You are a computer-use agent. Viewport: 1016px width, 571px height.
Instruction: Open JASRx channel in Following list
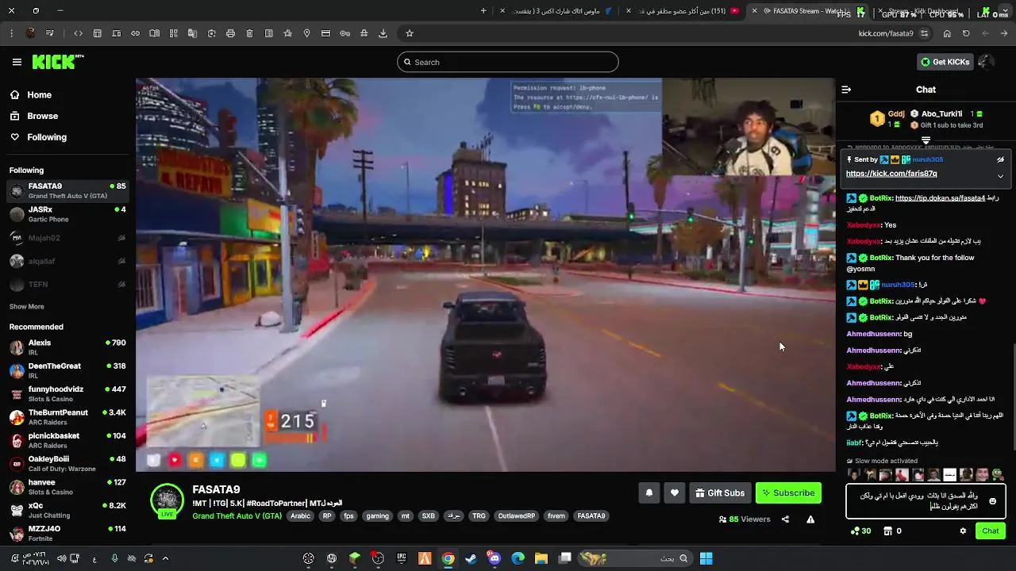click(x=67, y=214)
